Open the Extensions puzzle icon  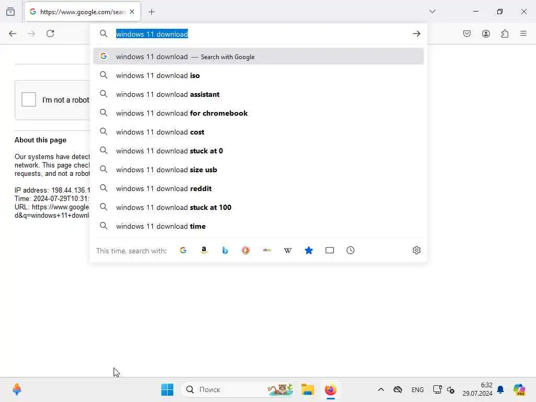tap(505, 33)
